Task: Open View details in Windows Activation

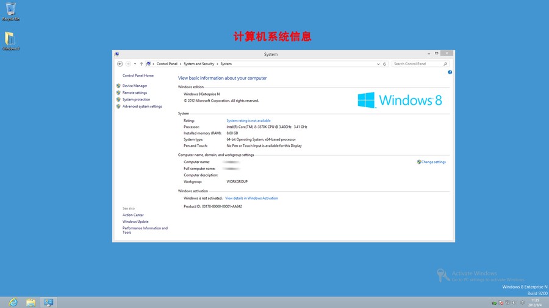Action: 251,198
